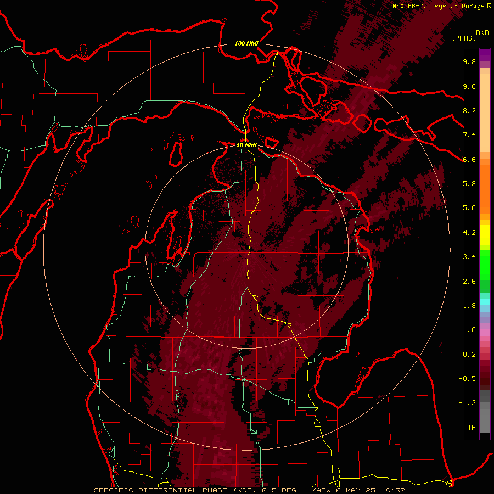Image resolution: width=494 pixels, height=494 pixels.
Task: Click the 2.6 color scale value
Action: (469, 282)
